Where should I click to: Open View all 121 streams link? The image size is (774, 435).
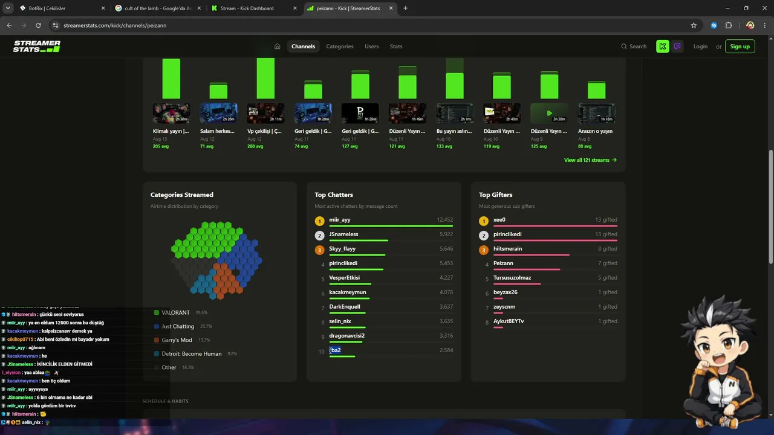[x=590, y=160]
